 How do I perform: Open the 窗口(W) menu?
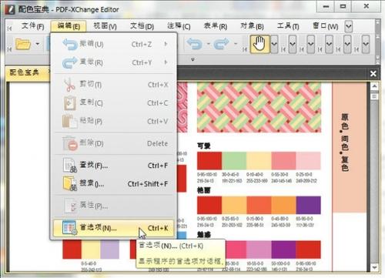pos(325,26)
